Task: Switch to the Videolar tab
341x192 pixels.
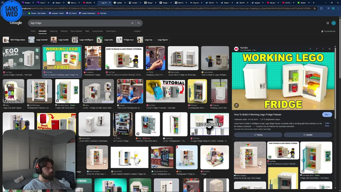Action: (64, 31)
